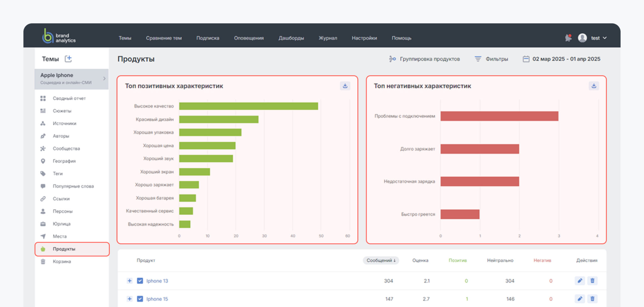
Task: Open the Iphone 13 link
Action: [x=157, y=281]
